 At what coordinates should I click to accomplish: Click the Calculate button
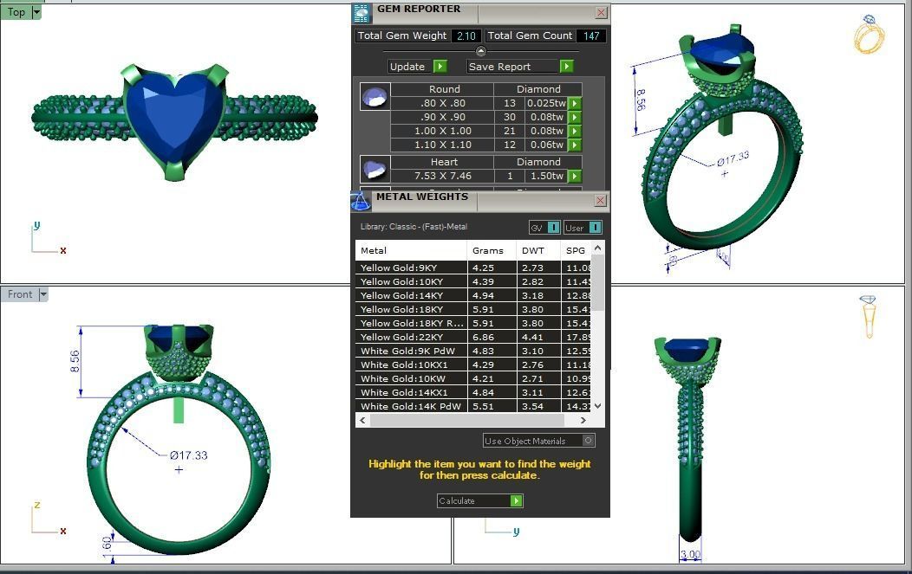480,500
